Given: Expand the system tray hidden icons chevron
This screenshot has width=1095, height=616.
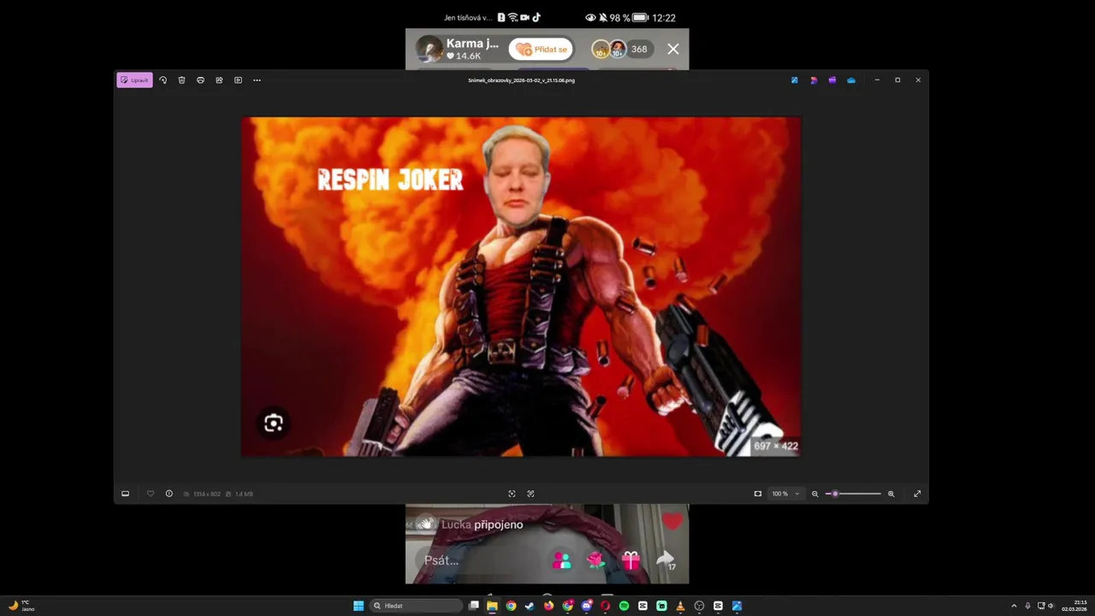Looking at the screenshot, I should pyautogui.click(x=1014, y=606).
